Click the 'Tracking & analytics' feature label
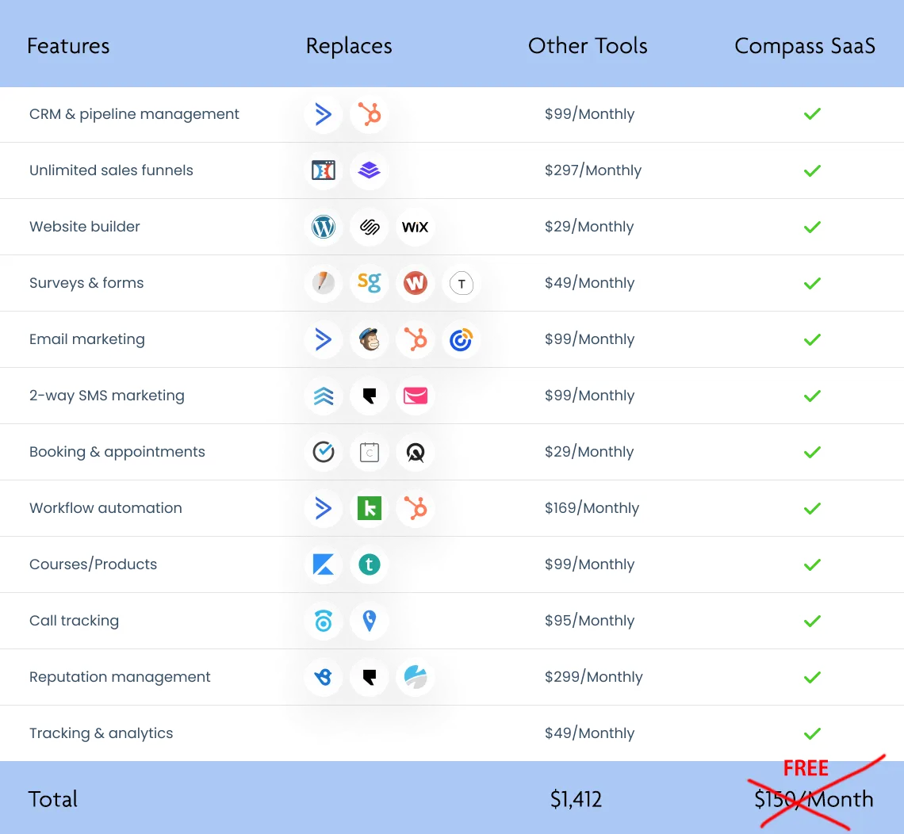Image resolution: width=904 pixels, height=834 pixels. coord(101,733)
